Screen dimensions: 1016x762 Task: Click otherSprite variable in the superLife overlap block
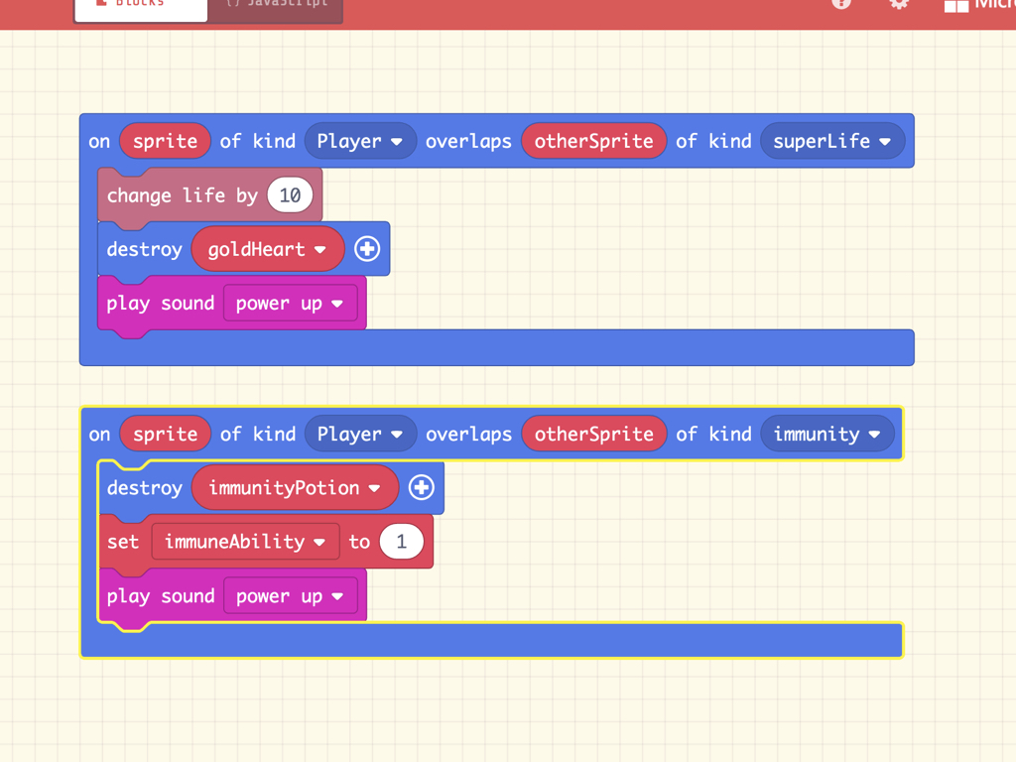(x=593, y=141)
